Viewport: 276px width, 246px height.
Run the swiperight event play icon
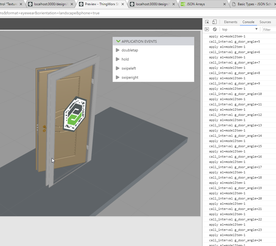click(118, 77)
